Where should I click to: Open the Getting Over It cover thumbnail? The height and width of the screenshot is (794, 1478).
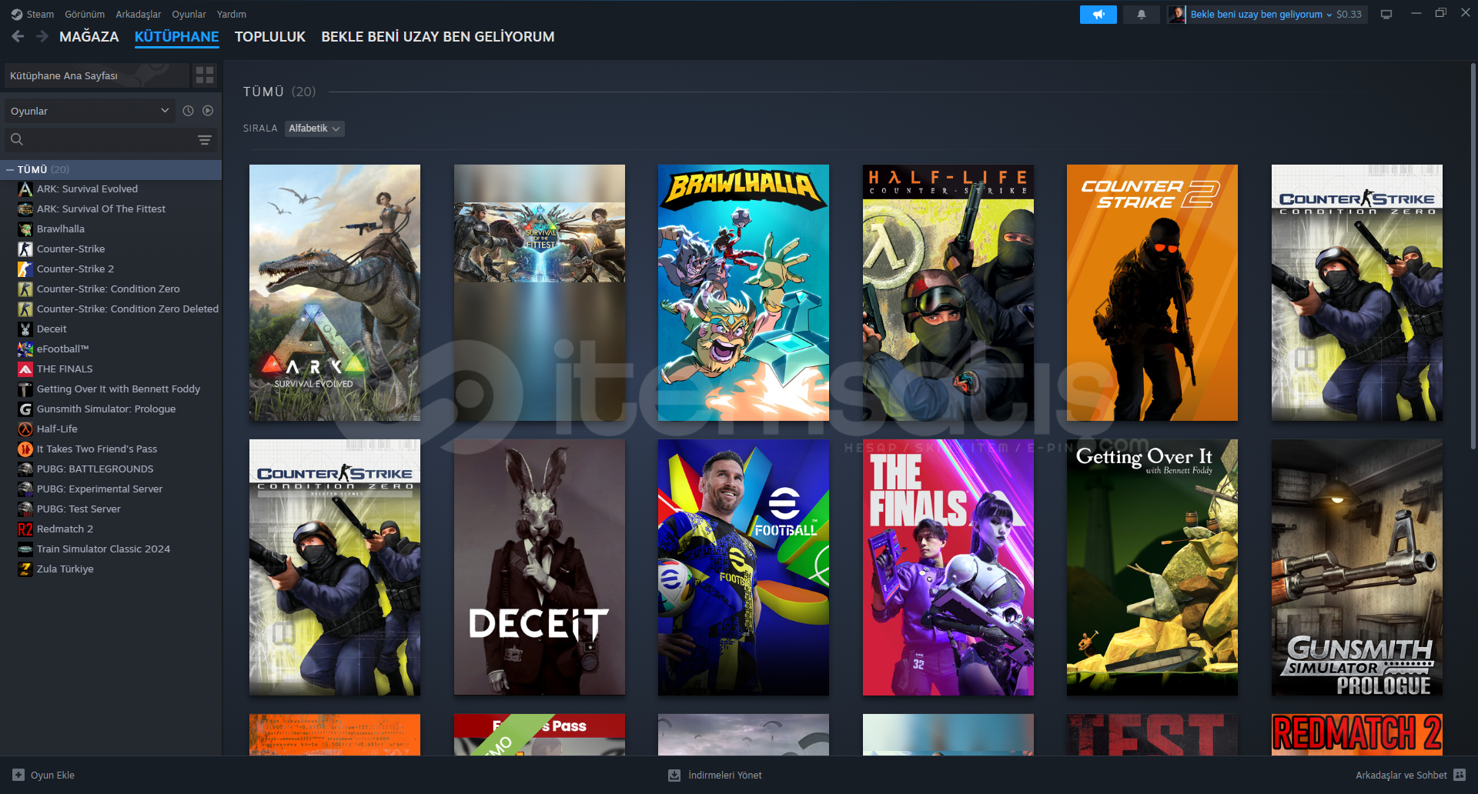tap(1152, 567)
